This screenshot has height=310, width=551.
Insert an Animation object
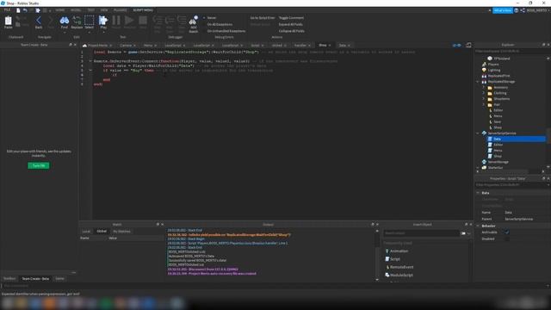point(399,251)
